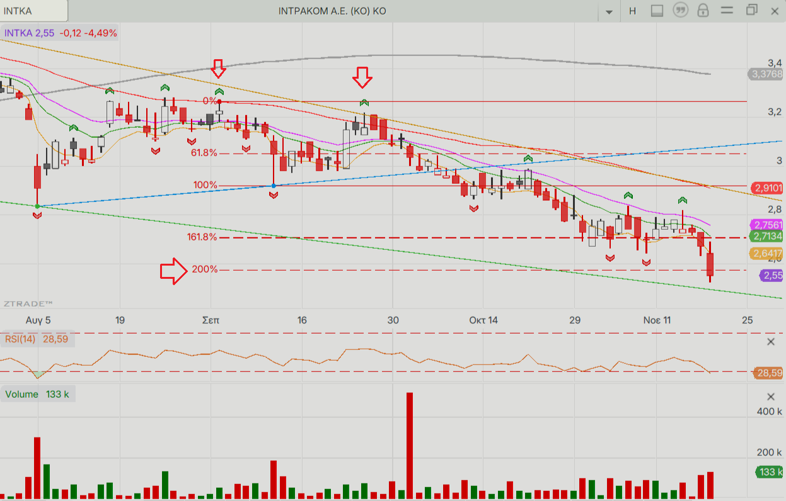
Task: Click the 3,4 price axis label
Action: pyautogui.click(x=775, y=62)
